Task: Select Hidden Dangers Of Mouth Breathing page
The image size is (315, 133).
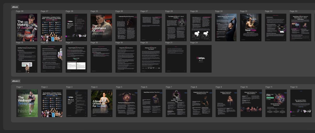Action: pos(176,27)
